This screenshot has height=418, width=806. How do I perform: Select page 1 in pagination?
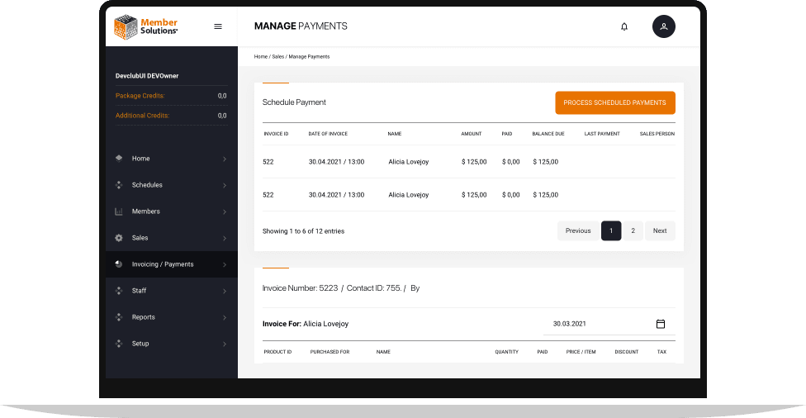click(611, 230)
